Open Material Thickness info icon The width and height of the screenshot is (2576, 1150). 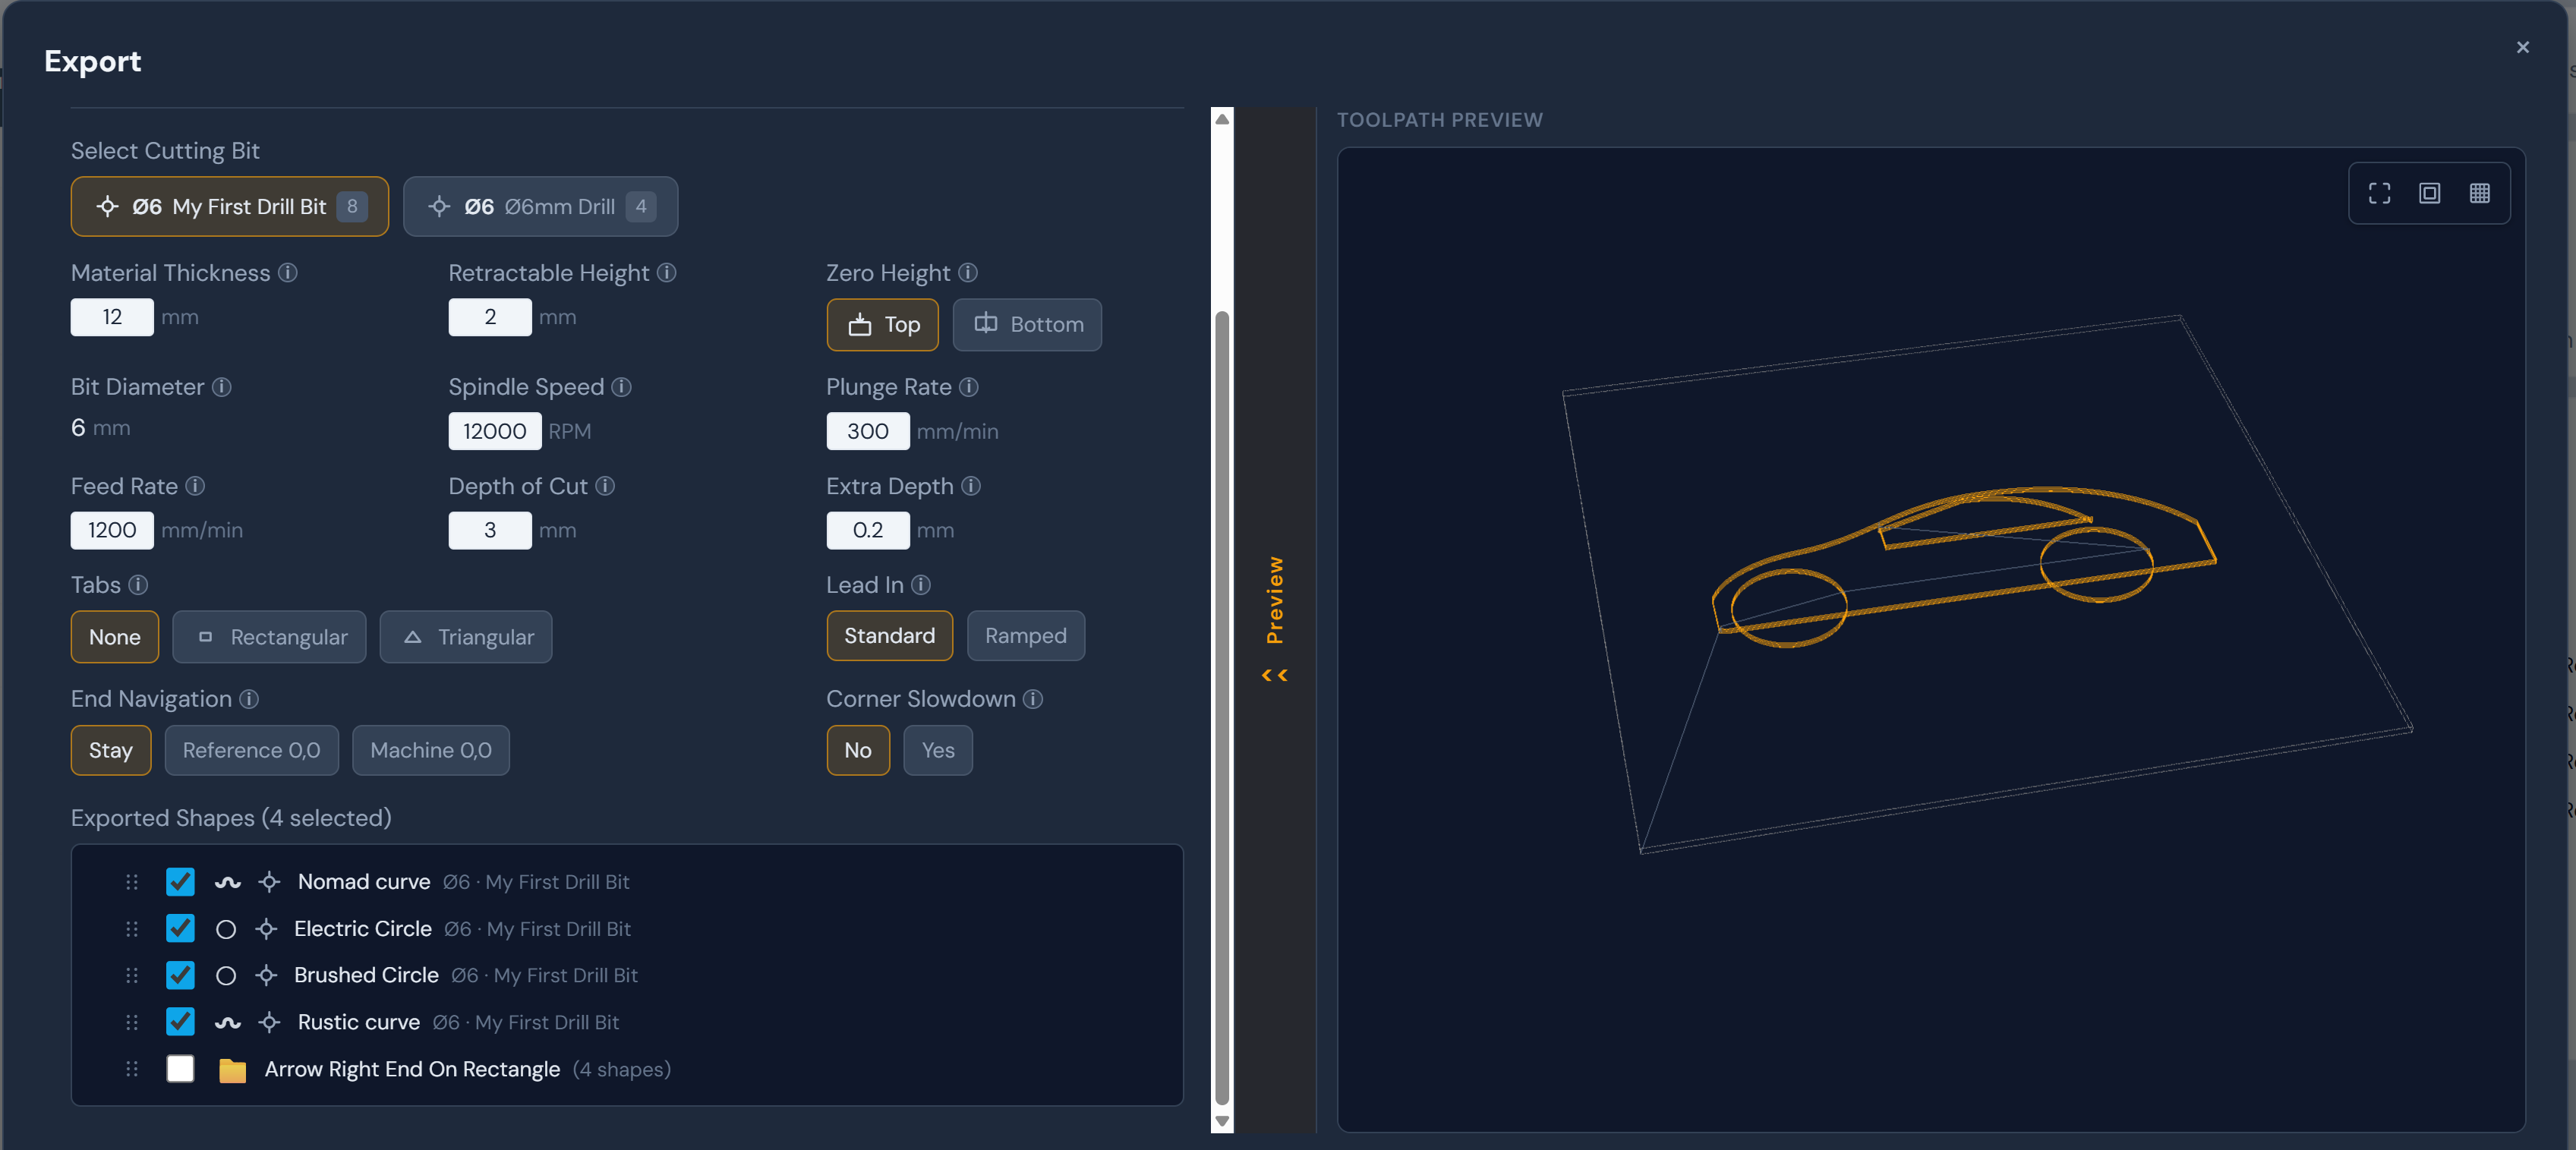[288, 273]
